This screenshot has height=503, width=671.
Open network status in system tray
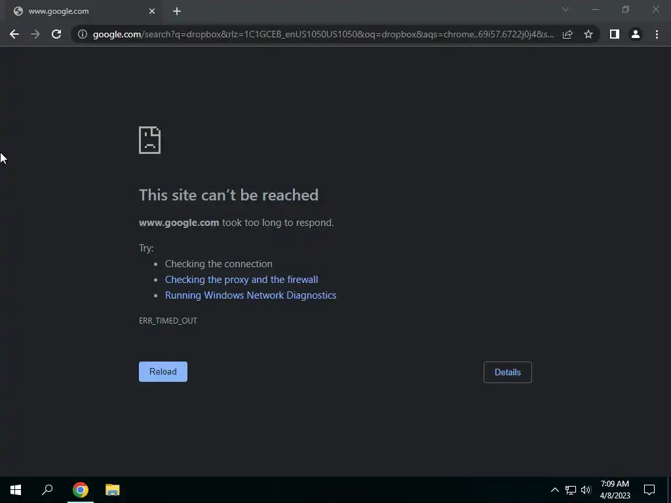[571, 490]
